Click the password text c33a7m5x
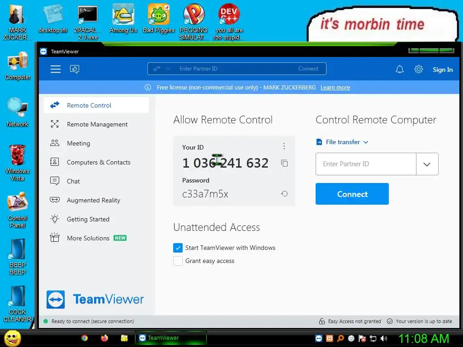Viewport: 463px width, 347px height. pyautogui.click(x=205, y=194)
